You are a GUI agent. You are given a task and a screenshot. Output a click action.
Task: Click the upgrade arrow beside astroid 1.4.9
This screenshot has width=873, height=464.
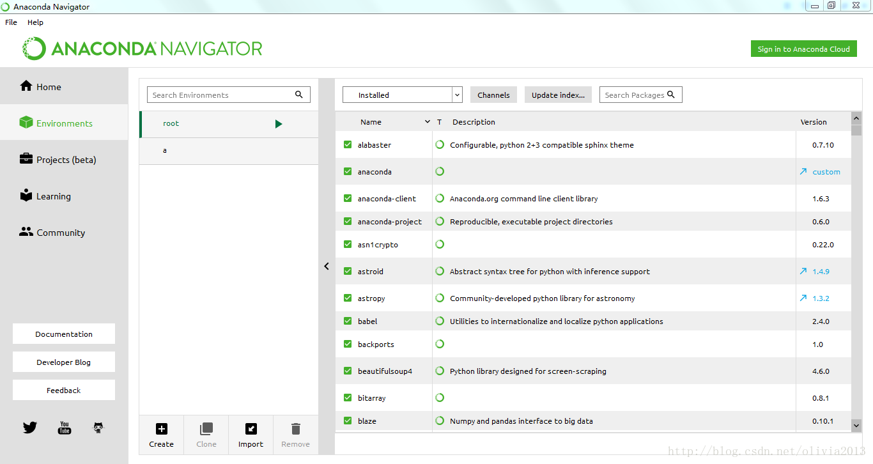(x=803, y=271)
